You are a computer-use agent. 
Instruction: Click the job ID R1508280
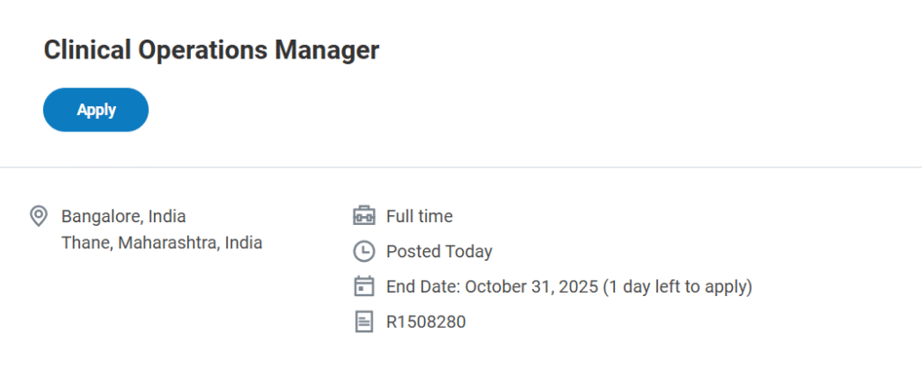(426, 321)
